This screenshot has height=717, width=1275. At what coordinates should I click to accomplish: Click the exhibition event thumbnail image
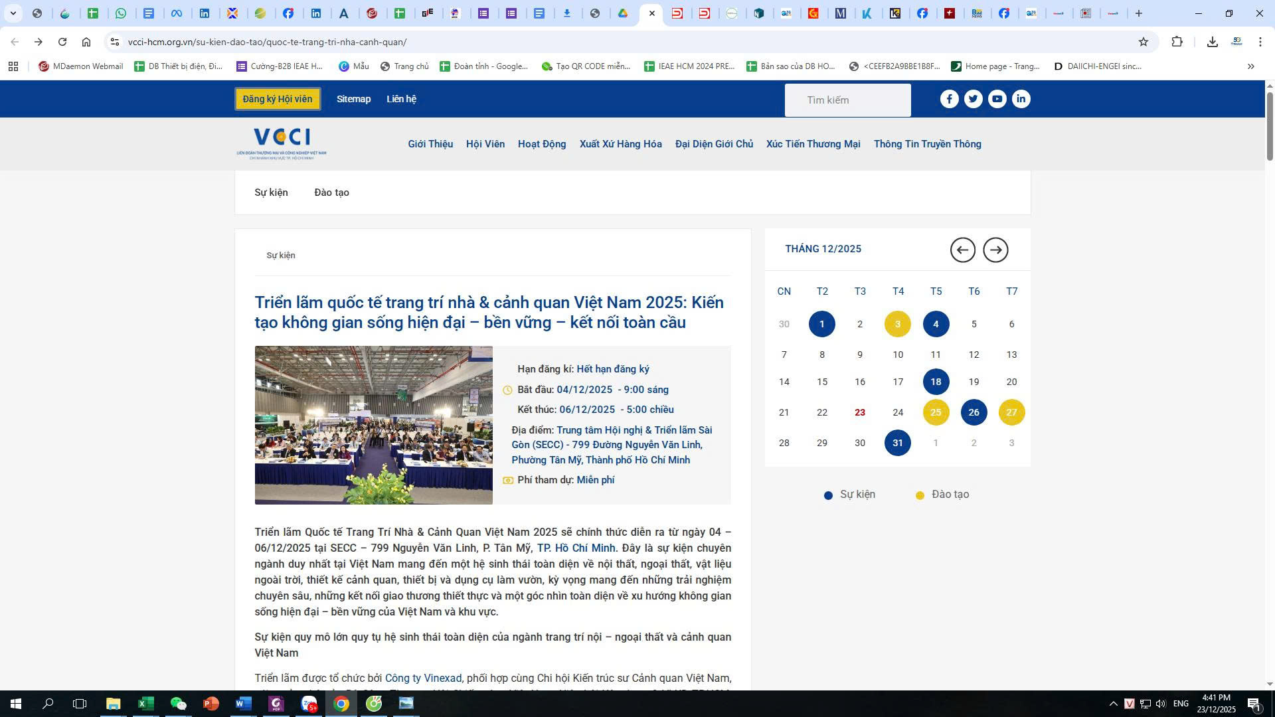tap(373, 425)
